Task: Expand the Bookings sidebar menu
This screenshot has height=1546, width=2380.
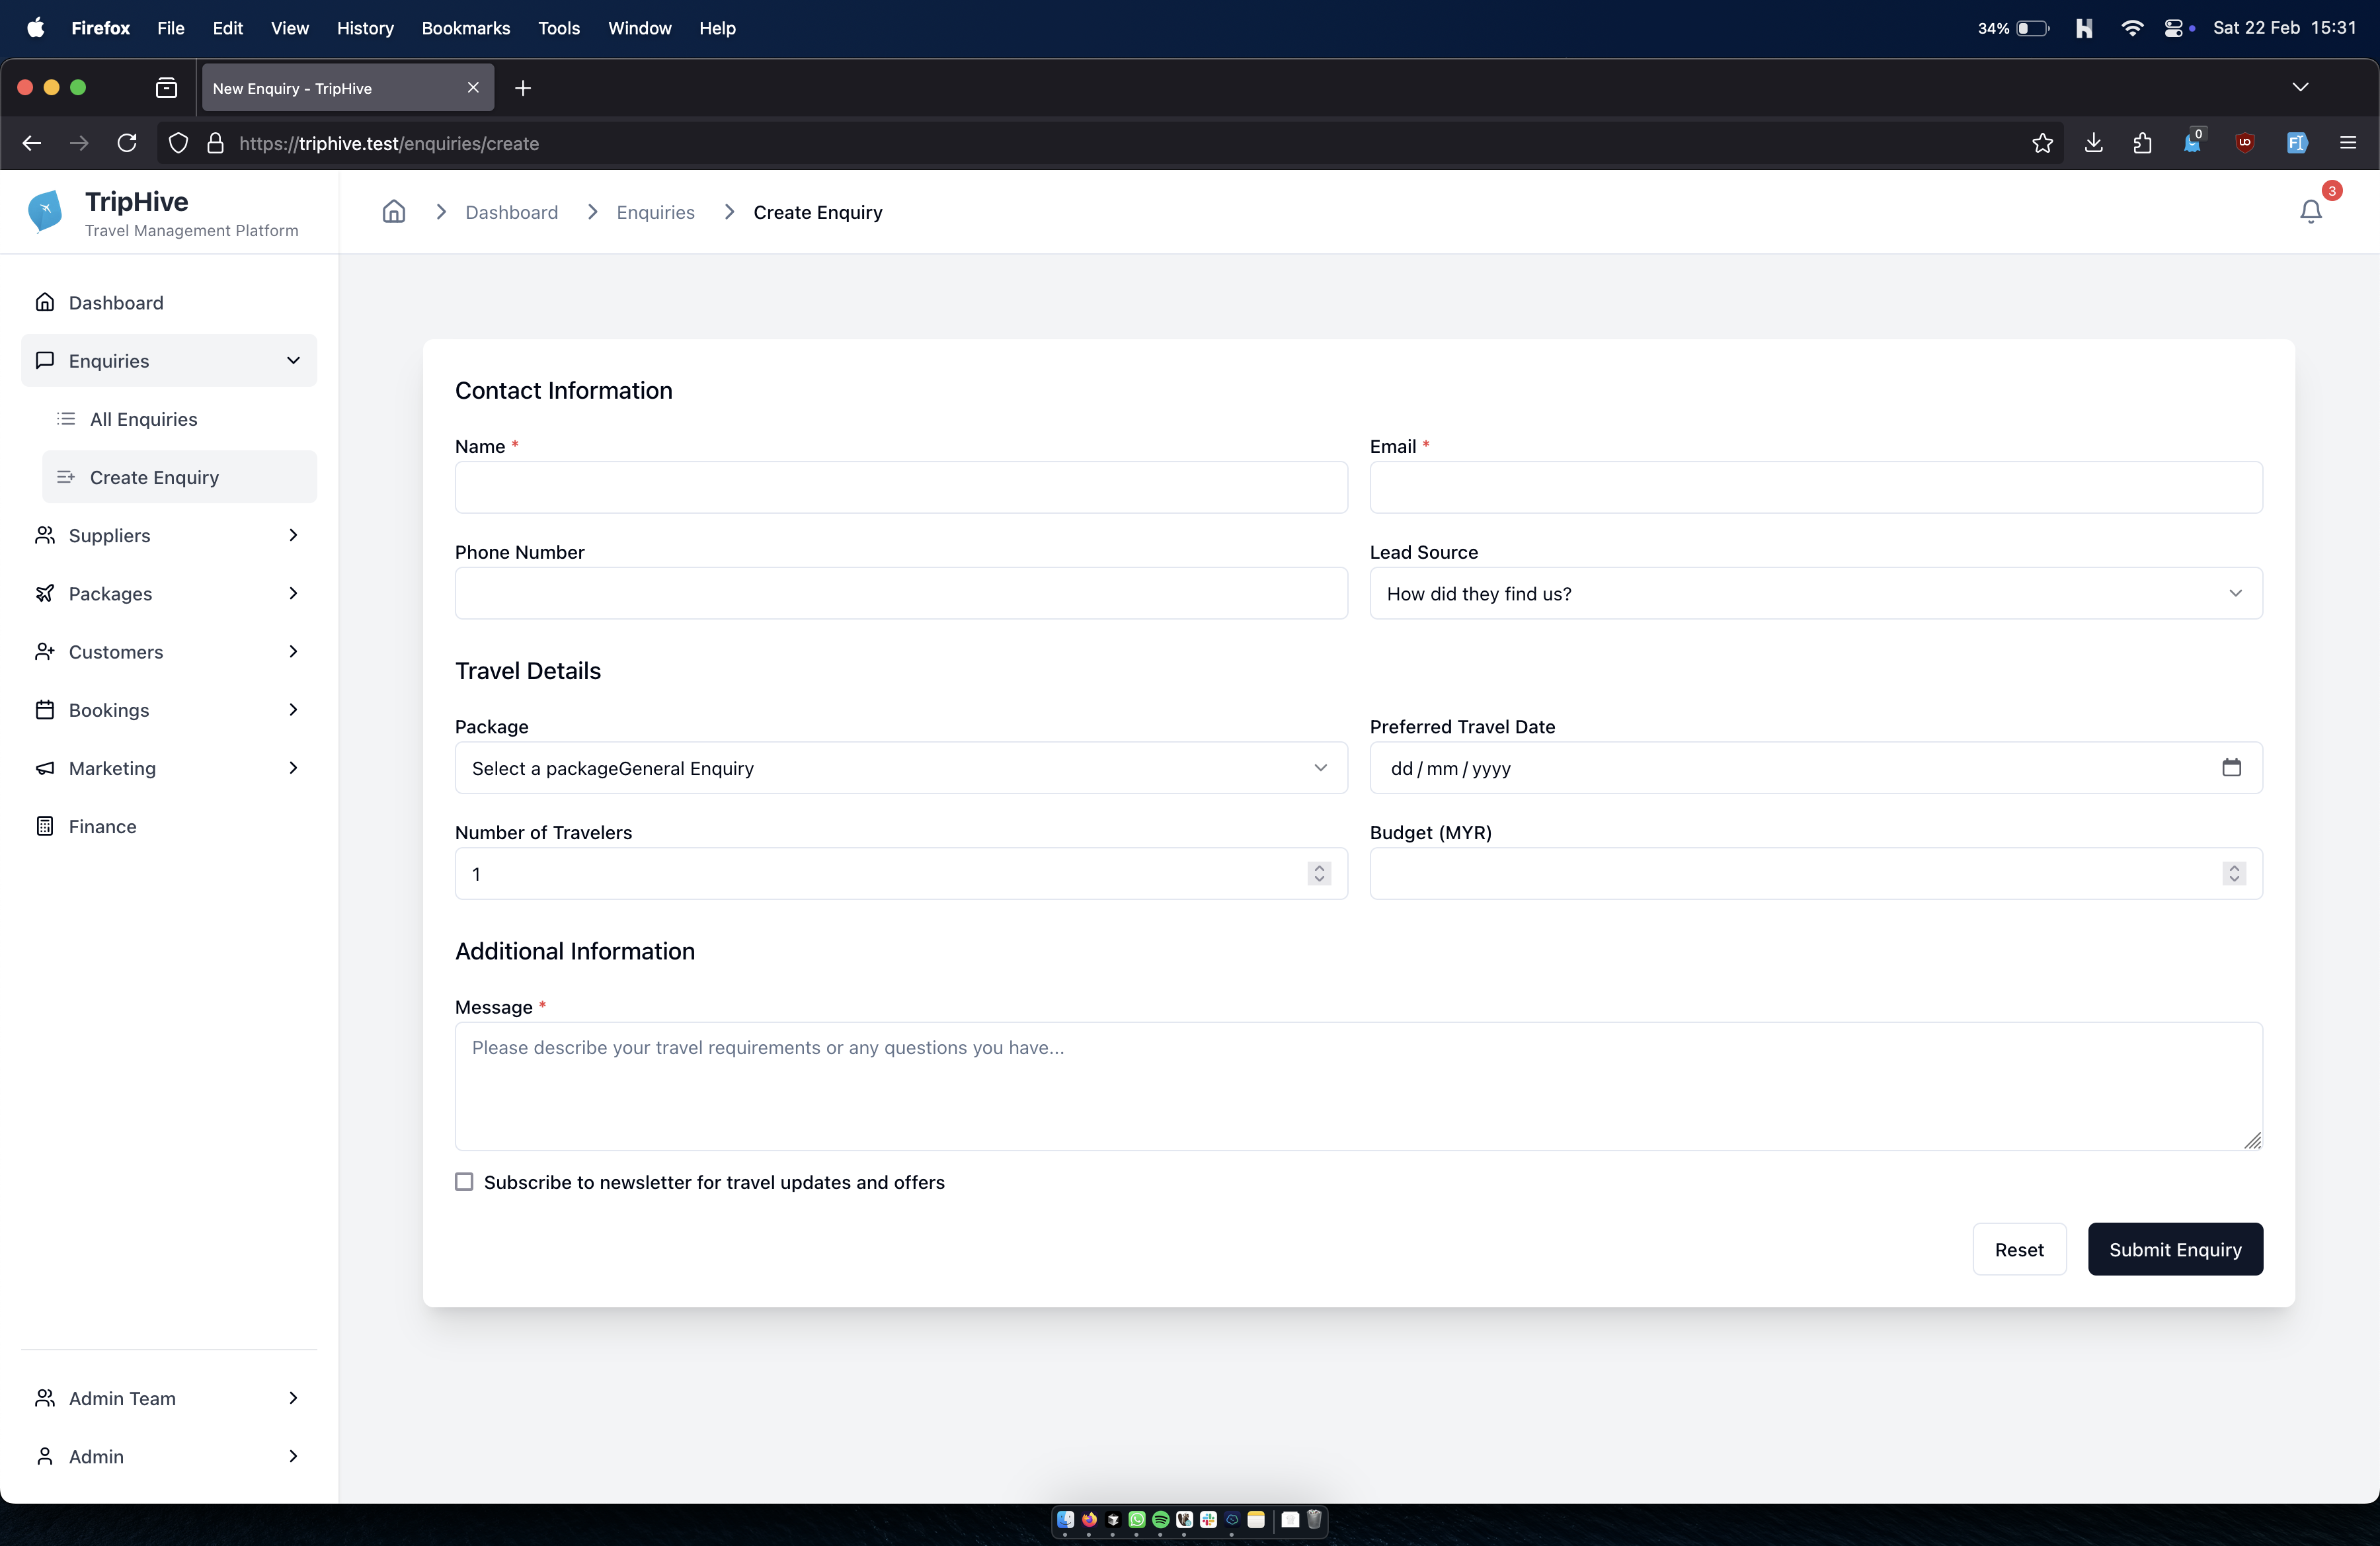Action: pos(168,709)
